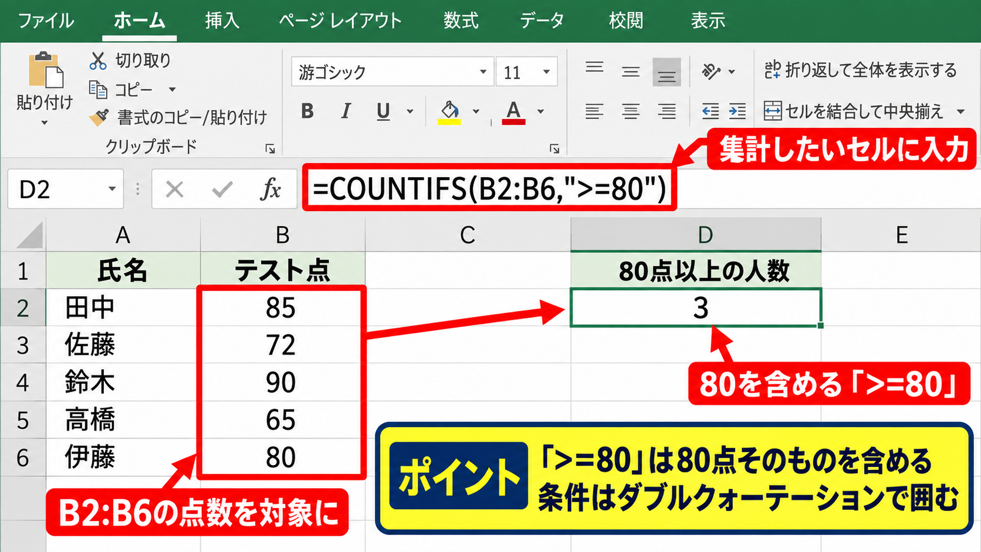Click the Copy (コピー) icon
Screen dimensions: 981x552
(x=98, y=90)
